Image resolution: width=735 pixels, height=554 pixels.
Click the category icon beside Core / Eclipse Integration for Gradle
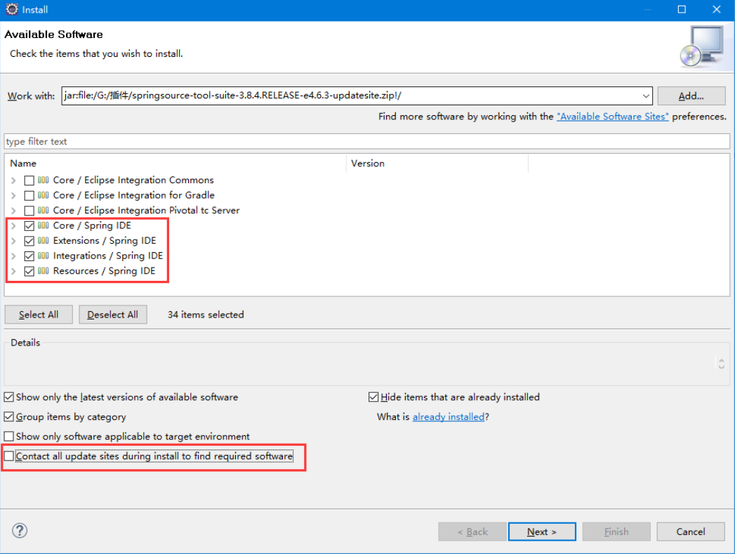click(x=43, y=195)
